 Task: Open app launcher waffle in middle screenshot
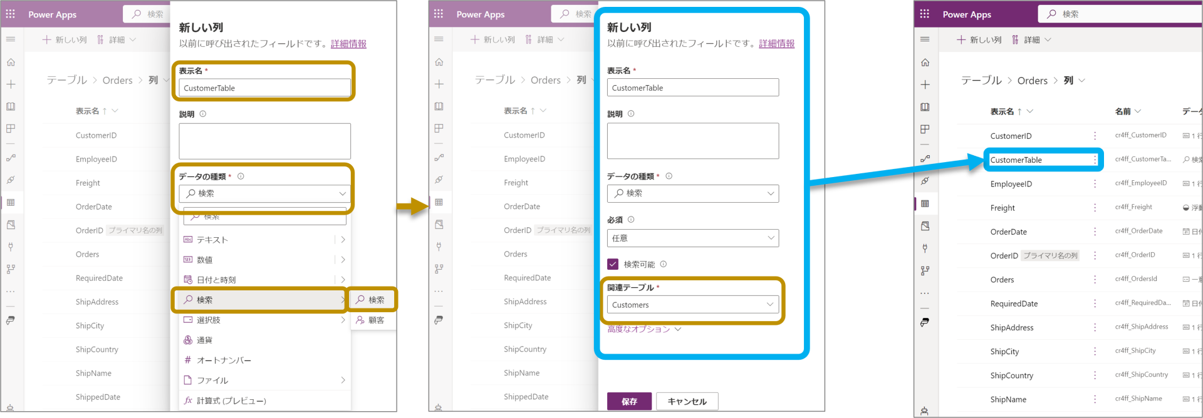point(439,14)
